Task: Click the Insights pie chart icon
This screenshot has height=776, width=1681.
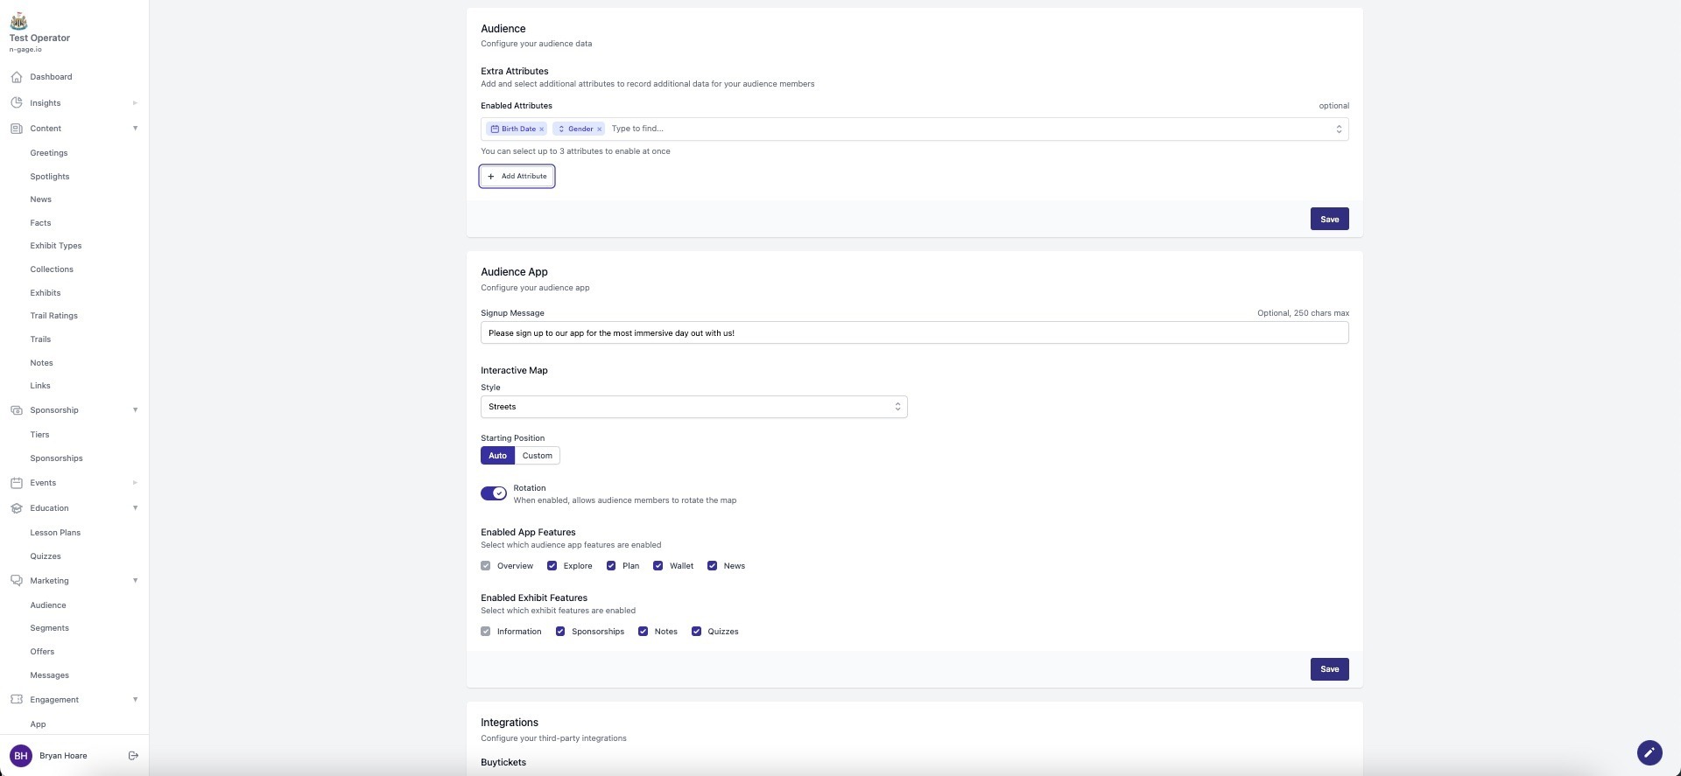Action: point(17,103)
